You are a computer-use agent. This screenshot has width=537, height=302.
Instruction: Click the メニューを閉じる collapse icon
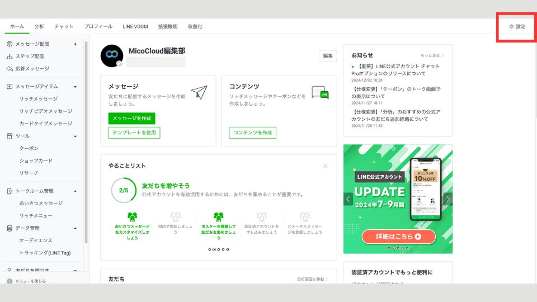[10, 281]
